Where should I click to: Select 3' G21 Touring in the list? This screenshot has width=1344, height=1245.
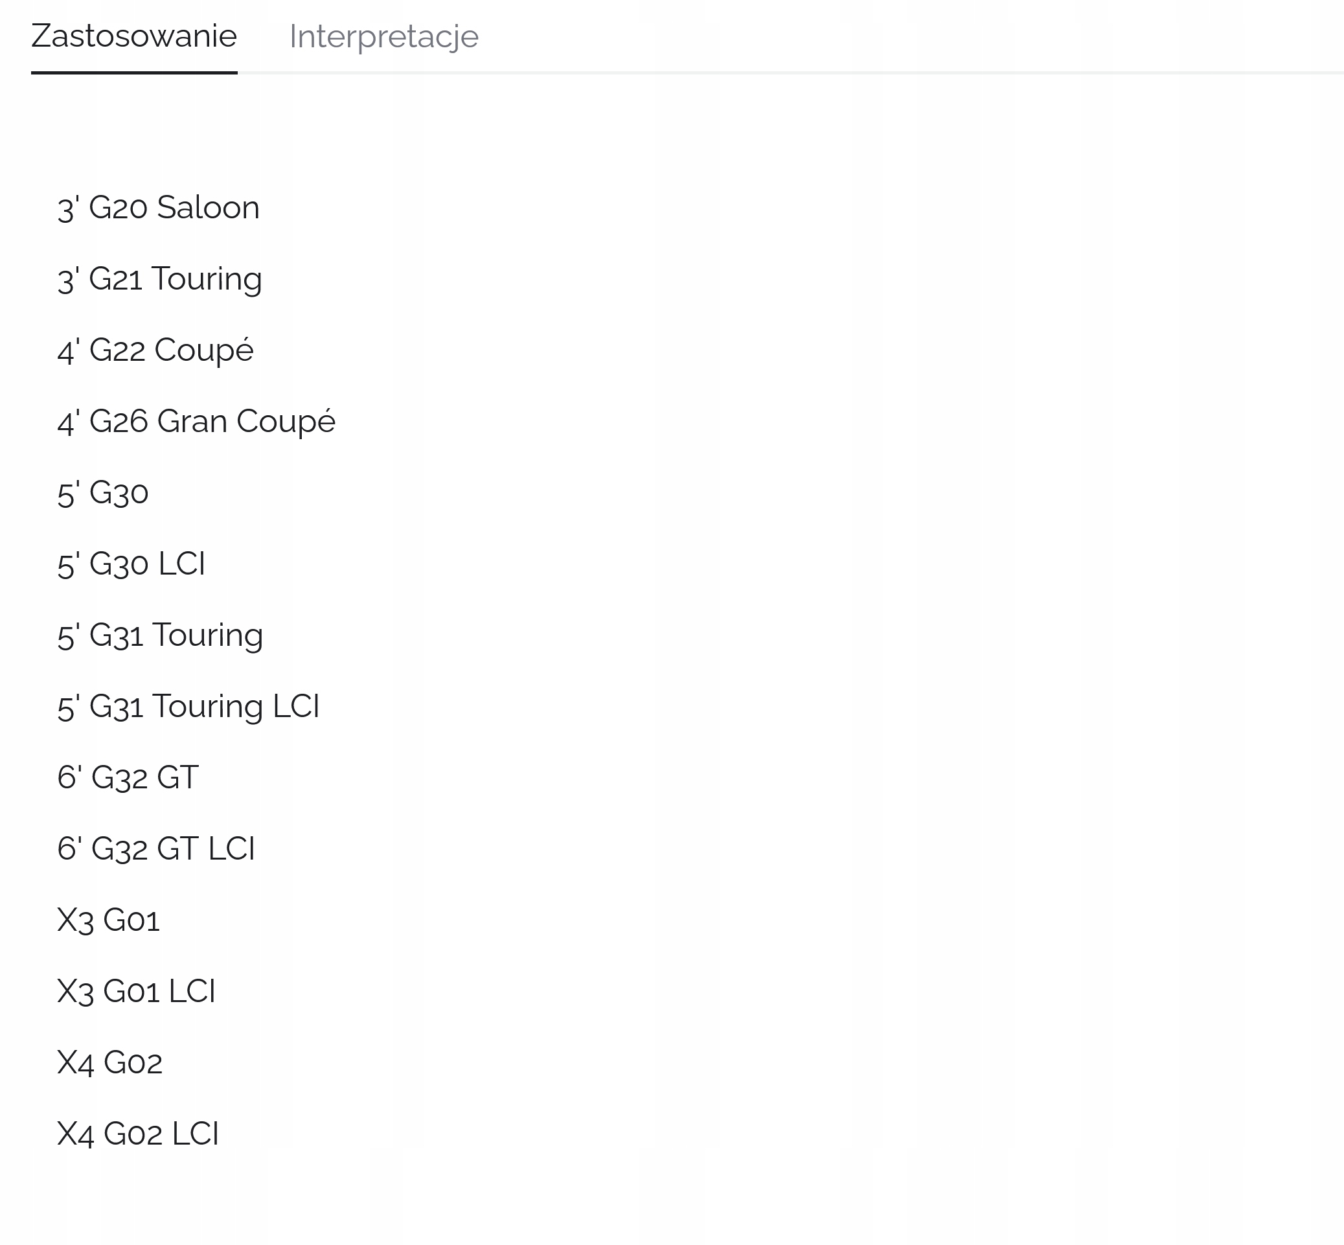[160, 279]
